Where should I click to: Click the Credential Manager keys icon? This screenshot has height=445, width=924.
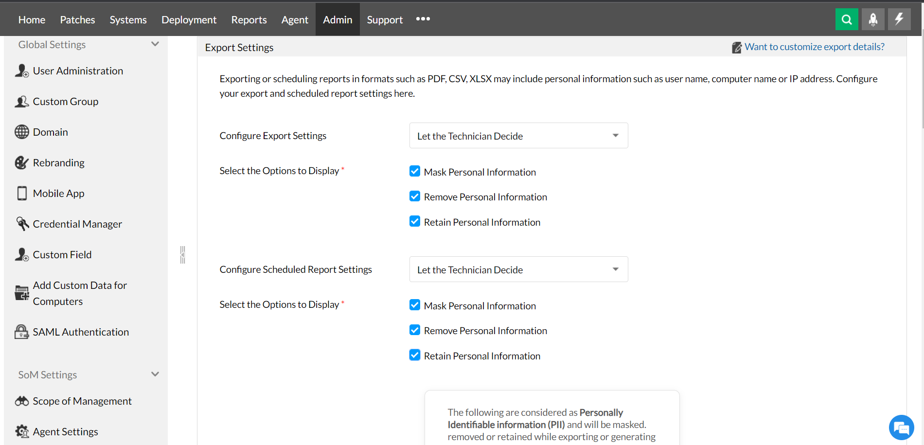[22, 224]
